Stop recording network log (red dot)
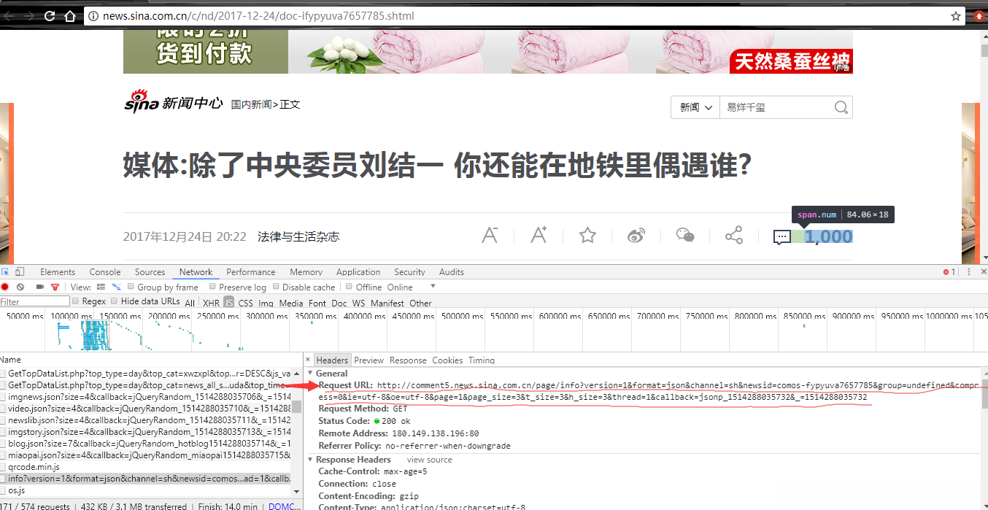The height and width of the screenshot is (510, 988). [x=5, y=287]
